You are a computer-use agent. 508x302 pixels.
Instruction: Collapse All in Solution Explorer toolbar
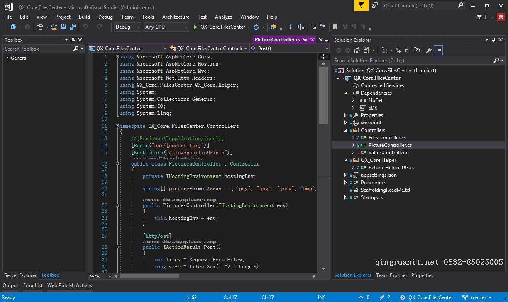click(x=407, y=50)
